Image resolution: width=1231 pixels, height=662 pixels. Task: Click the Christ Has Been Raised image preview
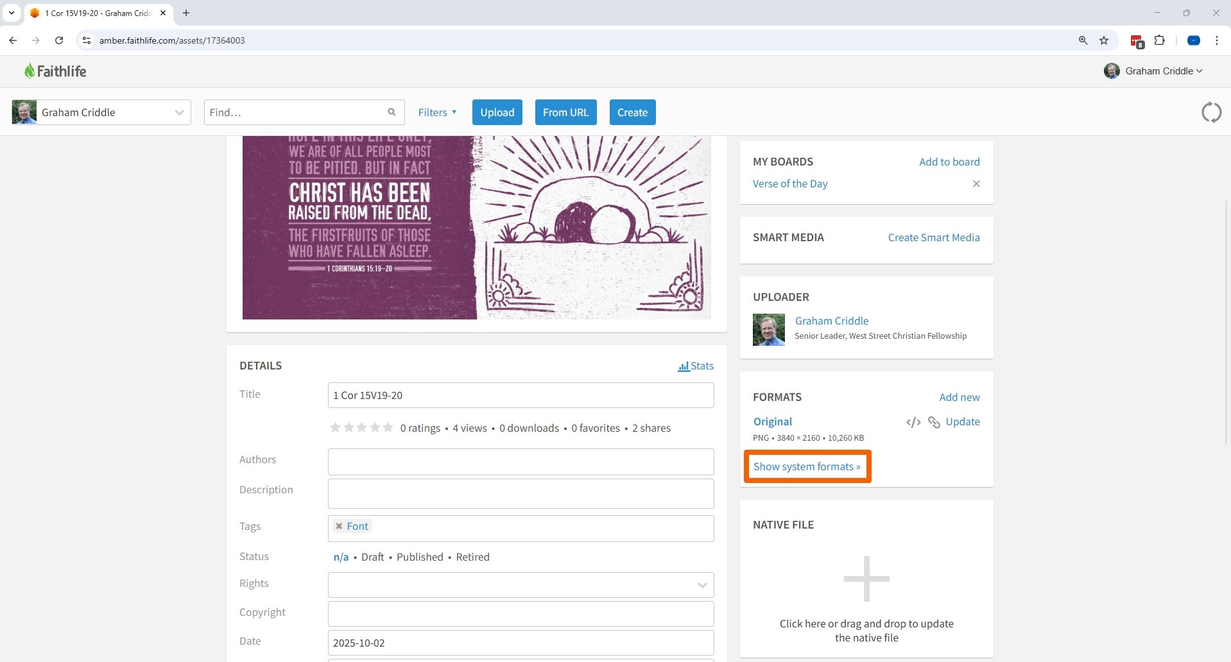point(476,227)
